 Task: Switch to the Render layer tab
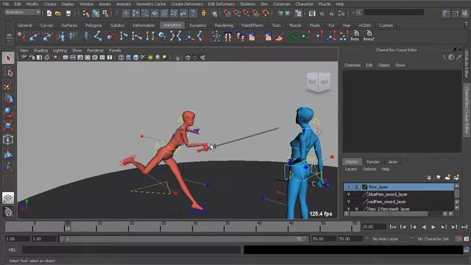click(373, 162)
